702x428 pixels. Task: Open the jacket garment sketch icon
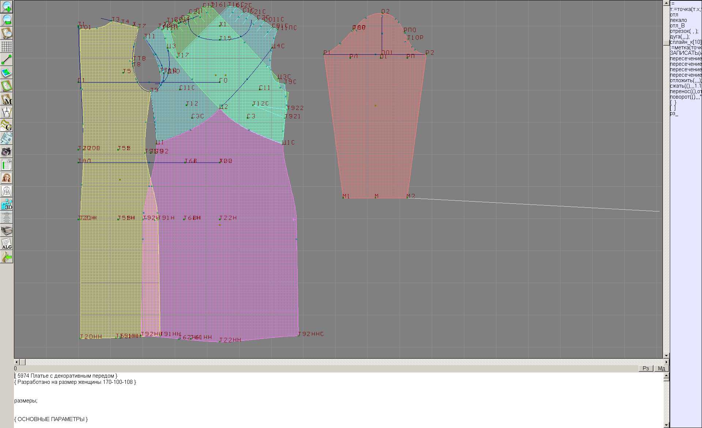(7, 191)
